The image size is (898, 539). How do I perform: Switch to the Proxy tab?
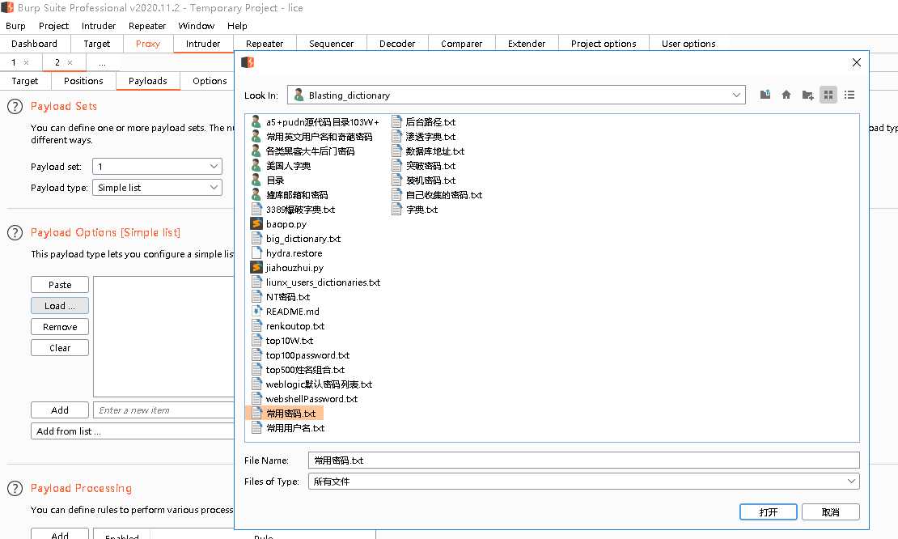coord(148,44)
